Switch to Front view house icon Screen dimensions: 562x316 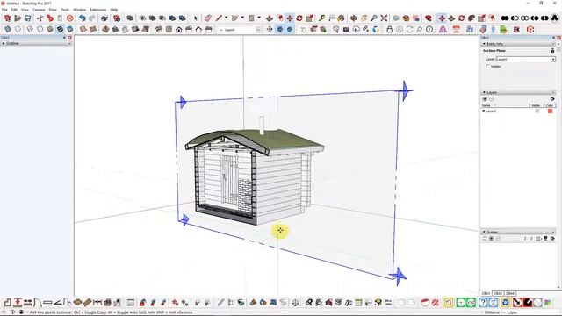(x=179, y=29)
